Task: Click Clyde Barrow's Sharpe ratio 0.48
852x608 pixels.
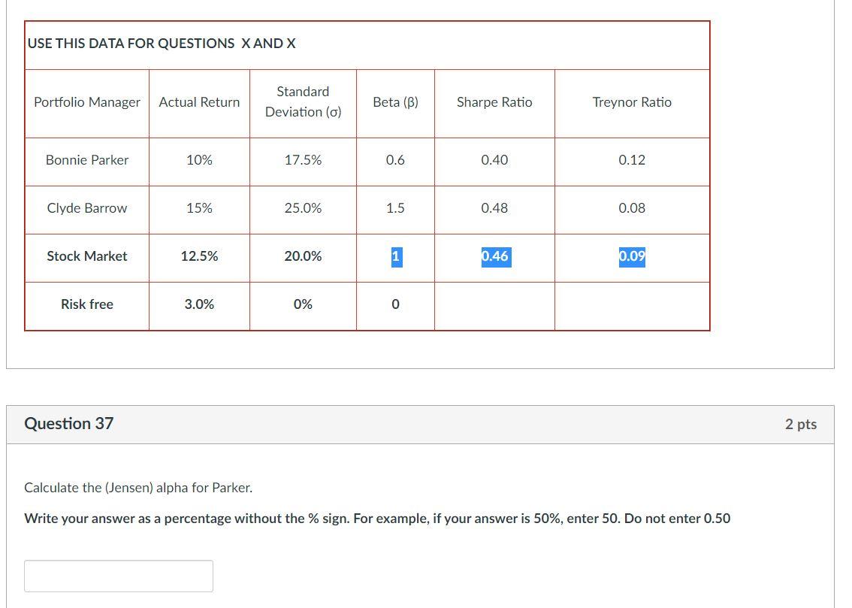Action: pyautogui.click(x=494, y=208)
